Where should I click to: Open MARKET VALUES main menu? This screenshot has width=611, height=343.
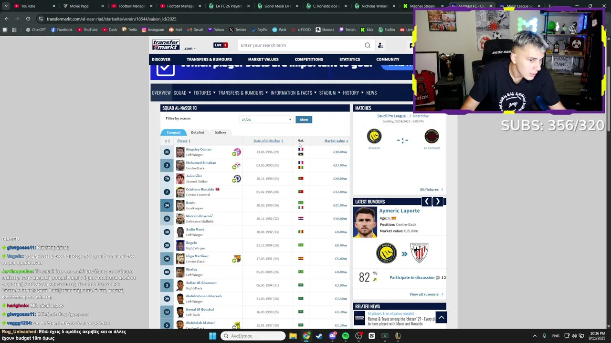[263, 60]
